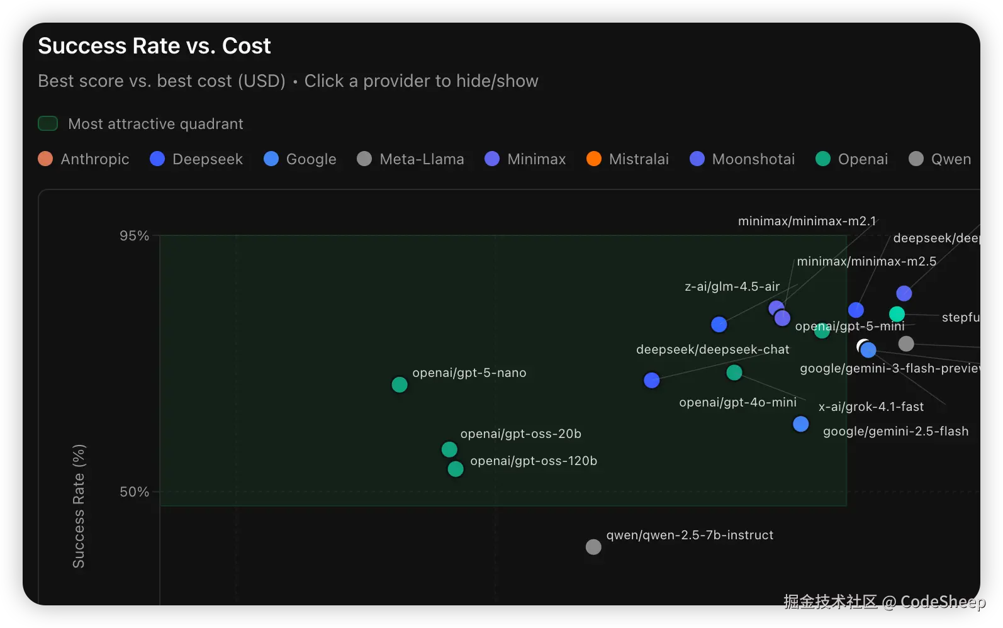Hide the Openai provider points
The image size is (1003, 628).
click(x=851, y=159)
